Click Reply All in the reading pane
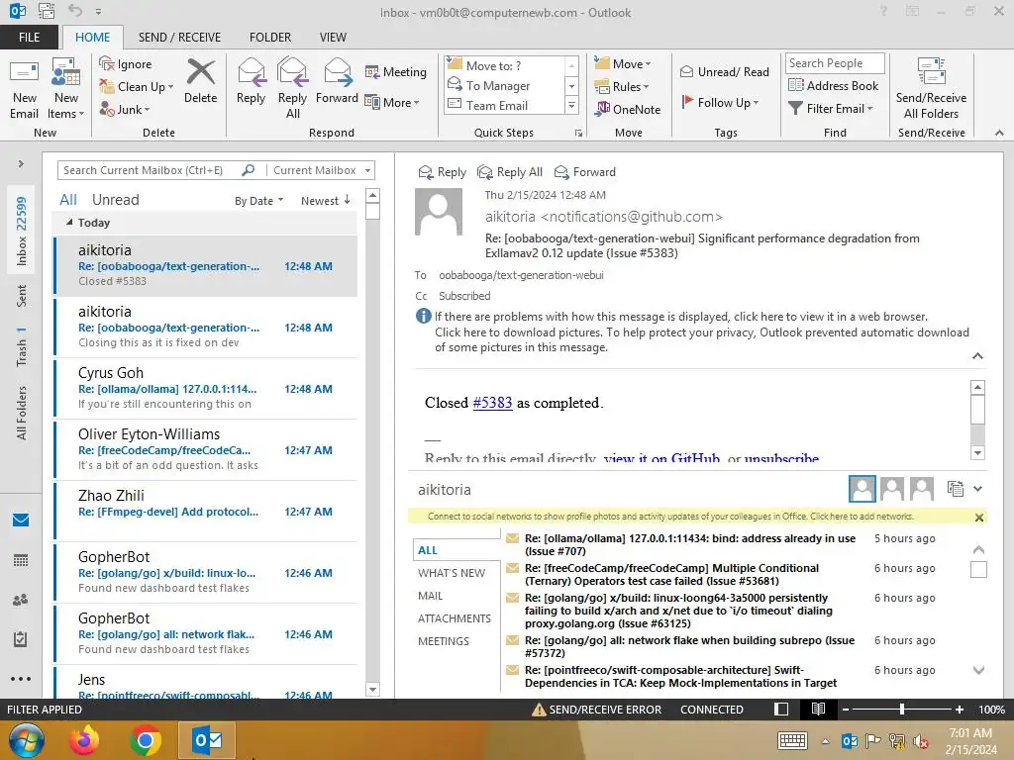Screen dimensions: 1014x760 [510, 172]
